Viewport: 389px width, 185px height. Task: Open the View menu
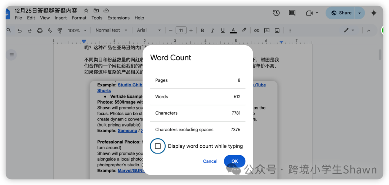click(x=45, y=18)
